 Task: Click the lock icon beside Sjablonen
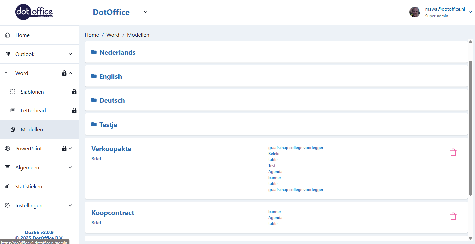click(x=74, y=92)
